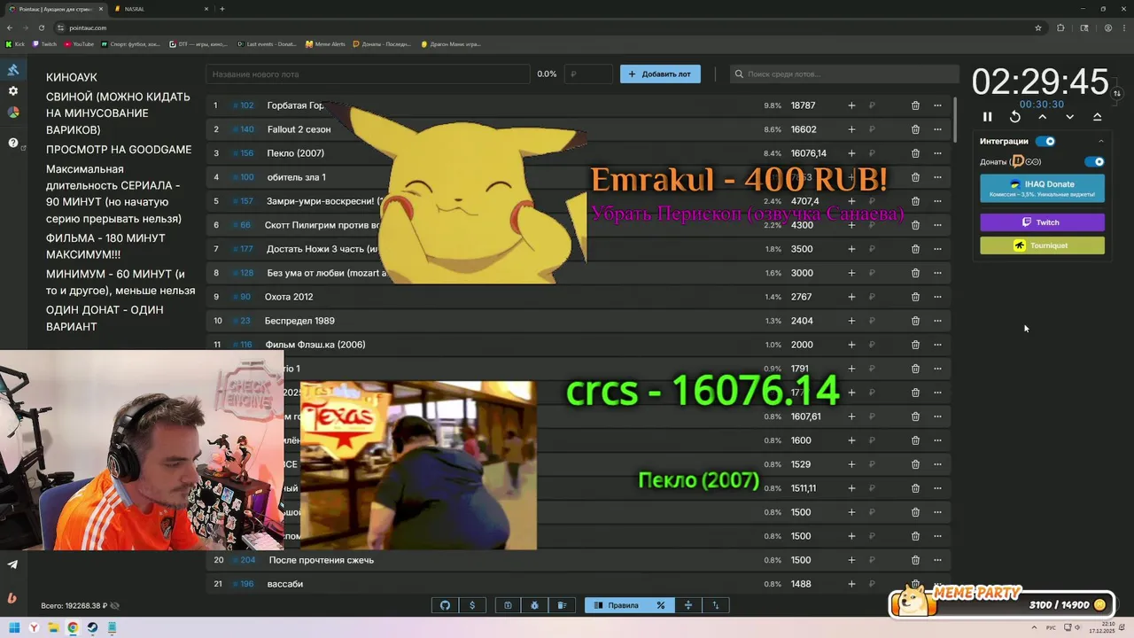Click the swap arrows next to timer
This screenshot has width=1134, height=638.
click(1117, 93)
